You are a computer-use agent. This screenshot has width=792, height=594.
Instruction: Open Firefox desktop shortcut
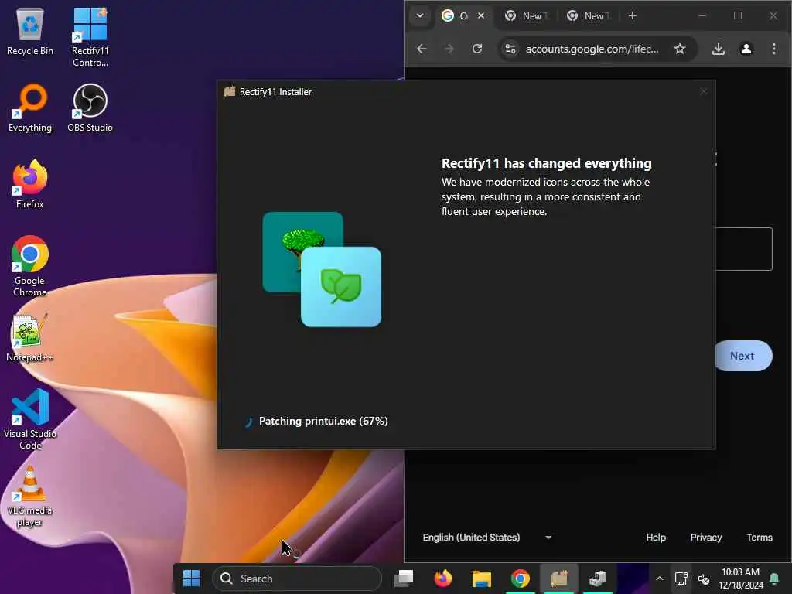(x=30, y=185)
